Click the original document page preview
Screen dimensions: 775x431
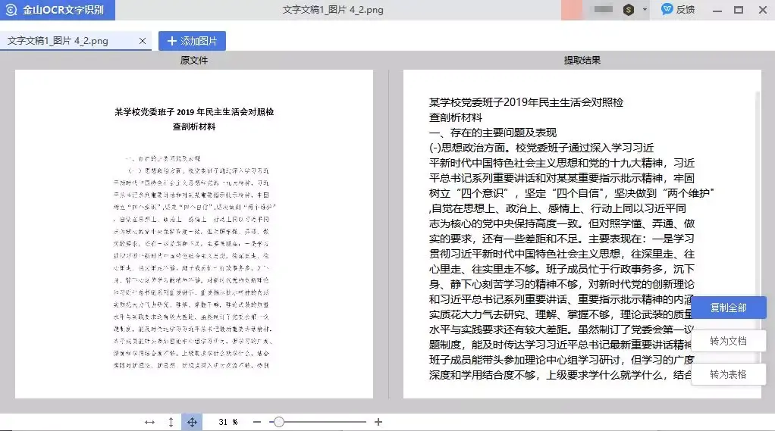(x=194, y=234)
